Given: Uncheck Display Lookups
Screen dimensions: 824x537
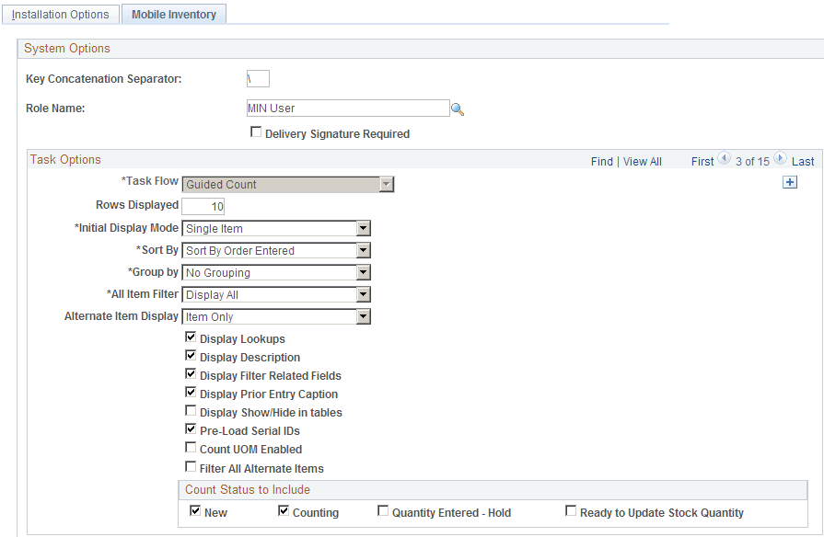Looking at the screenshot, I should coord(191,337).
